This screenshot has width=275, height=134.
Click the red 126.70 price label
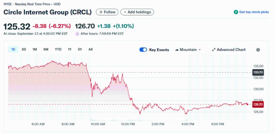pos(258,104)
